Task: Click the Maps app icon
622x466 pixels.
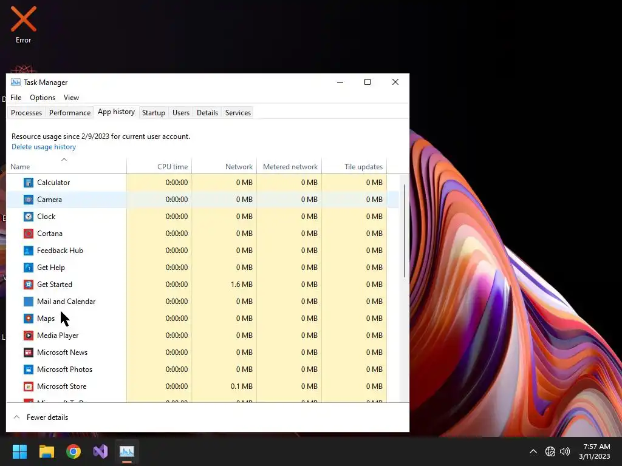Action: pyautogui.click(x=28, y=319)
